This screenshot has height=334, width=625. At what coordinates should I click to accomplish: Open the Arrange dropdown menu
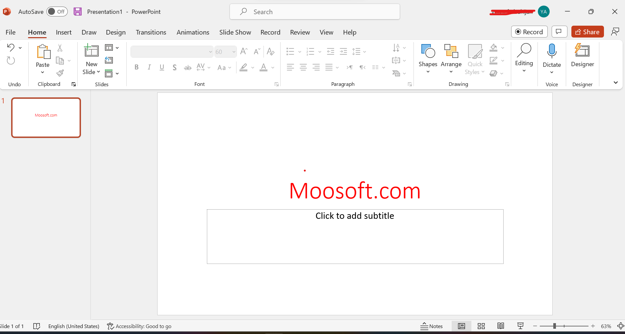[x=451, y=72]
